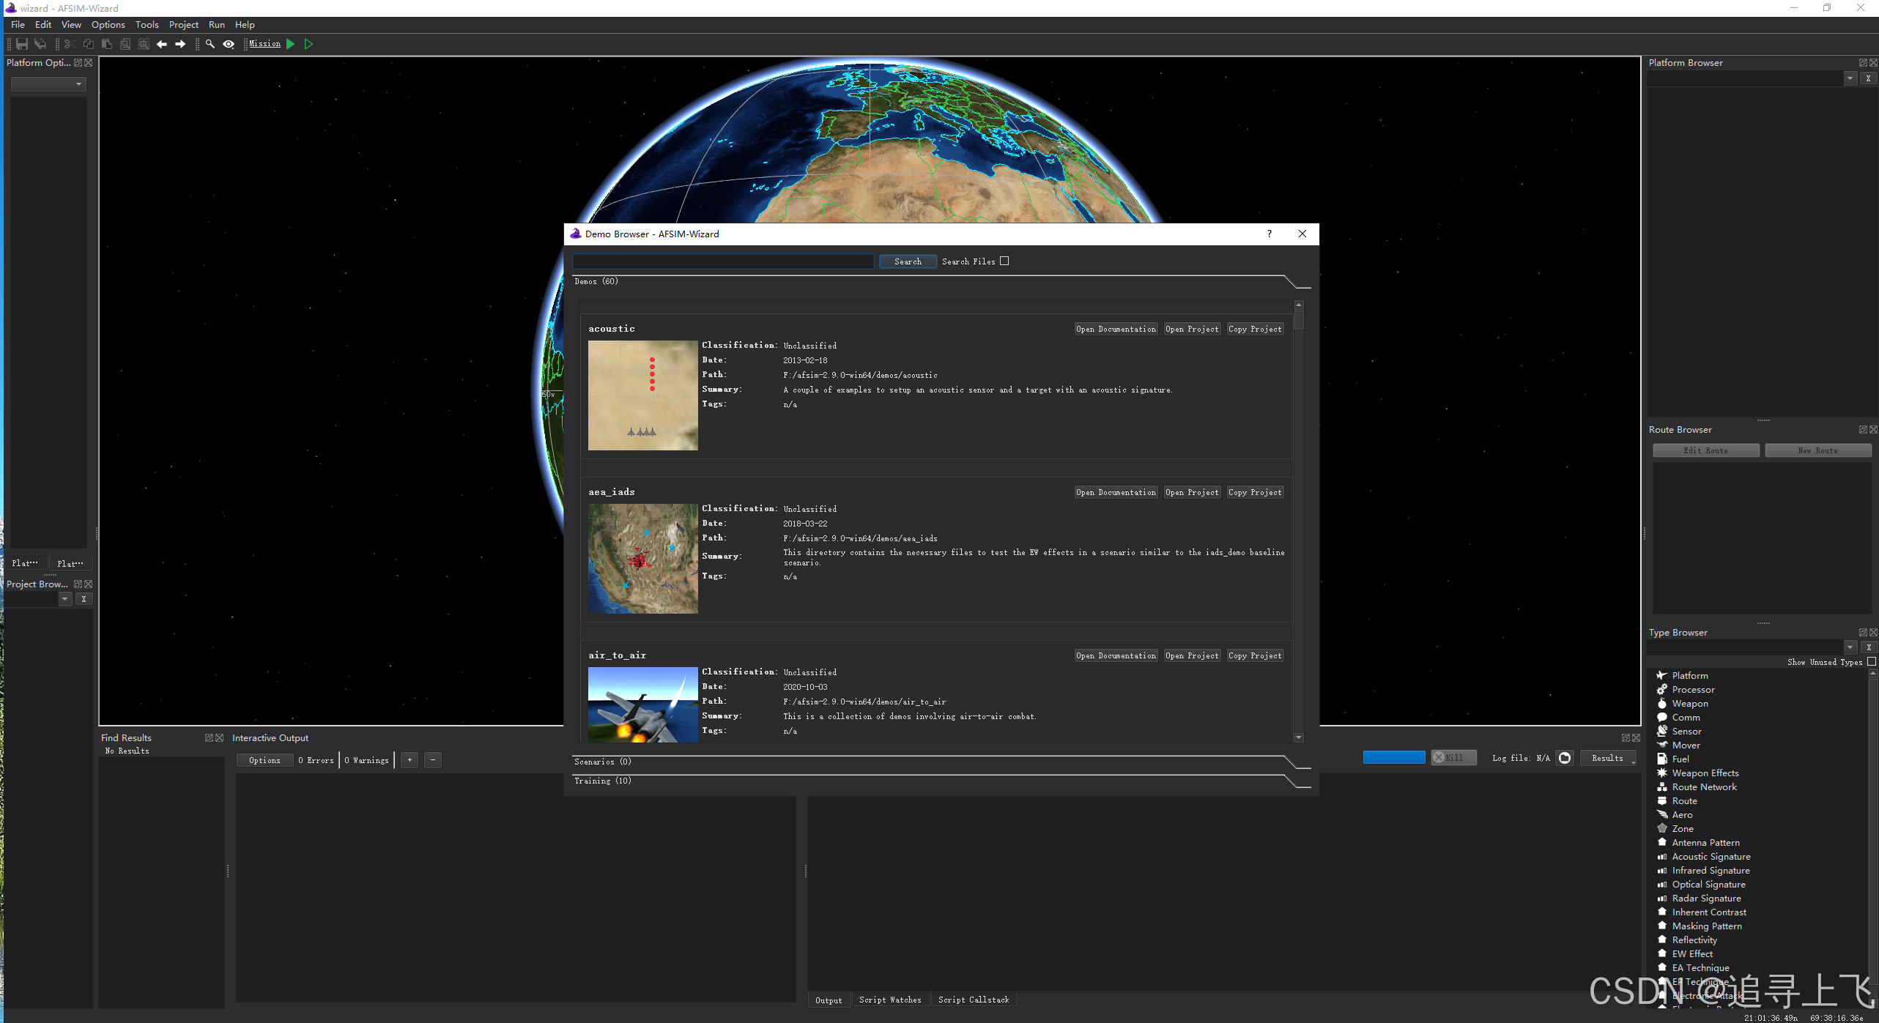Expand the Scenarios (0) section
The width and height of the screenshot is (1879, 1023).
tap(602, 762)
